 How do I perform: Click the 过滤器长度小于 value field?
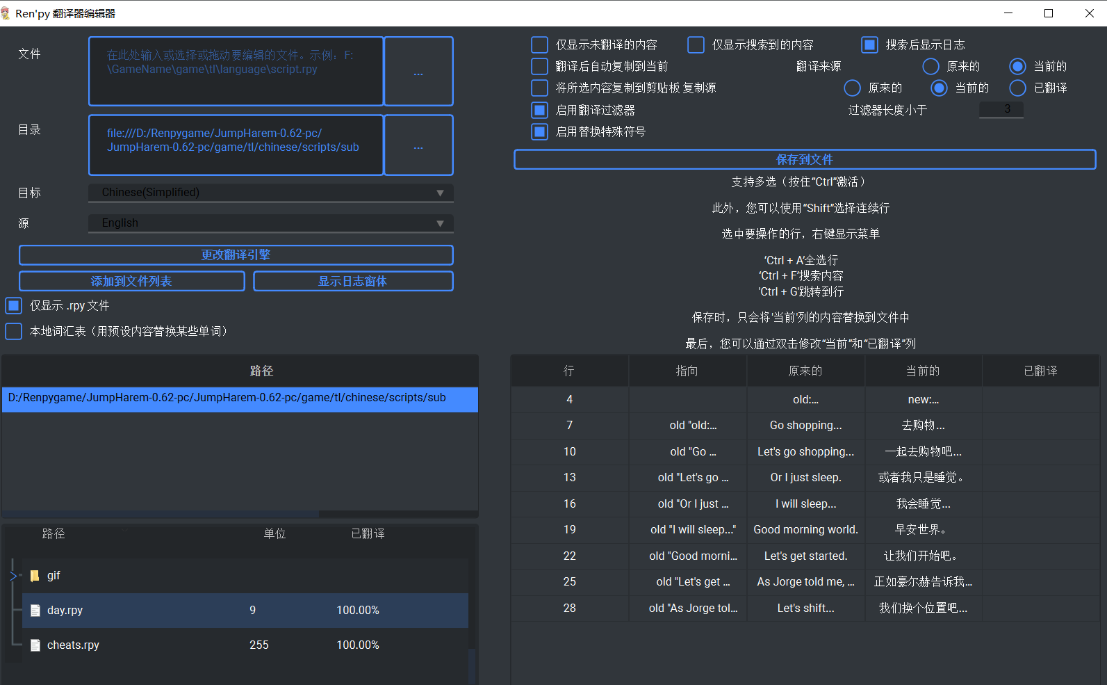[1001, 110]
